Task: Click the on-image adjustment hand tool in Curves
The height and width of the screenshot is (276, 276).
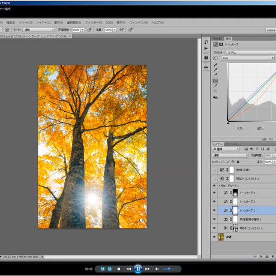Action: coord(215,58)
